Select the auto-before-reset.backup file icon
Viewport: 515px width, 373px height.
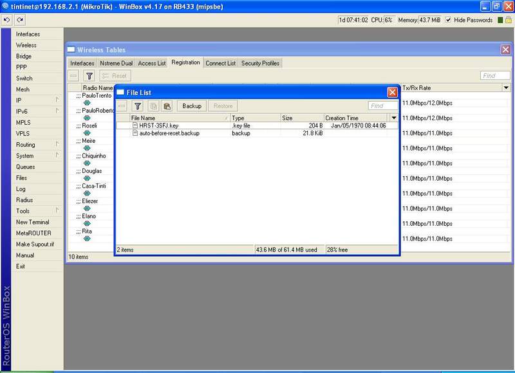pos(135,133)
